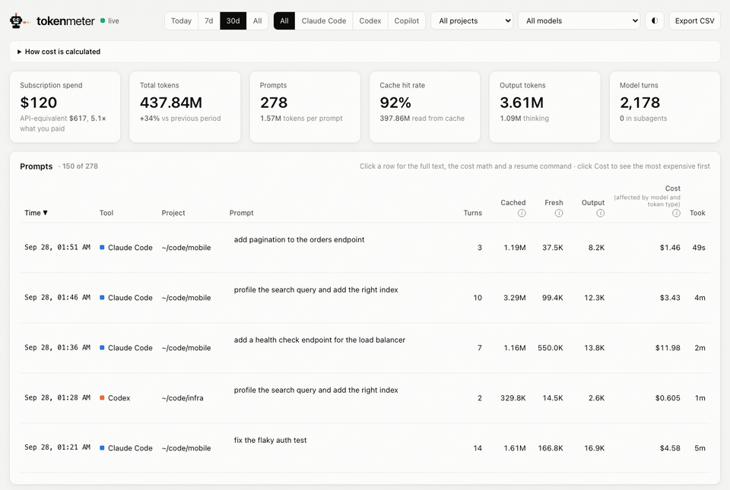Click the '150 of 278' prompts count

click(80, 166)
